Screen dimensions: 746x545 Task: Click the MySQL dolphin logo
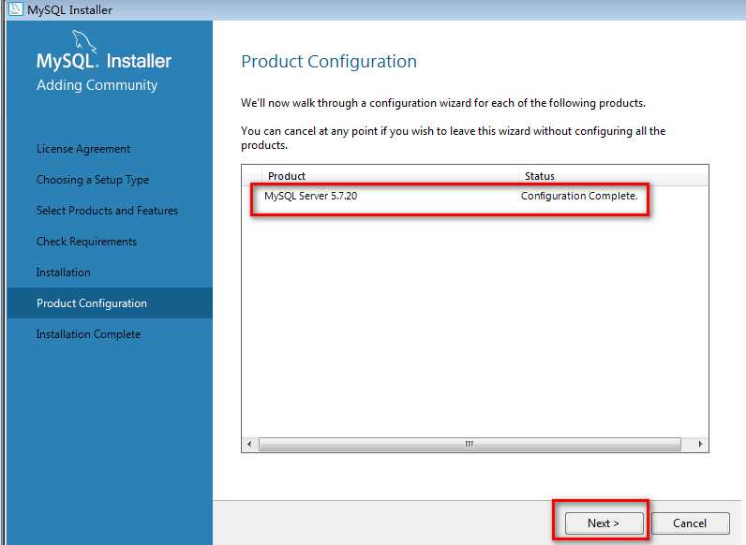click(x=84, y=41)
